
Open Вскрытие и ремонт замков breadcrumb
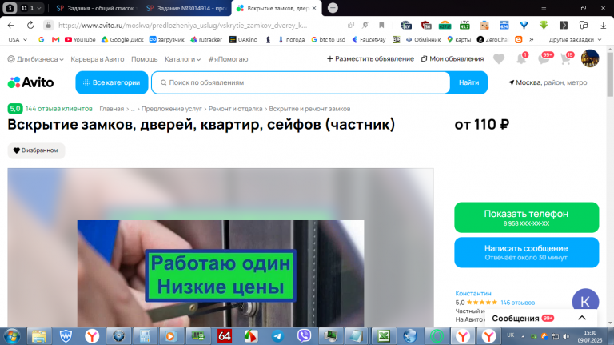point(309,109)
